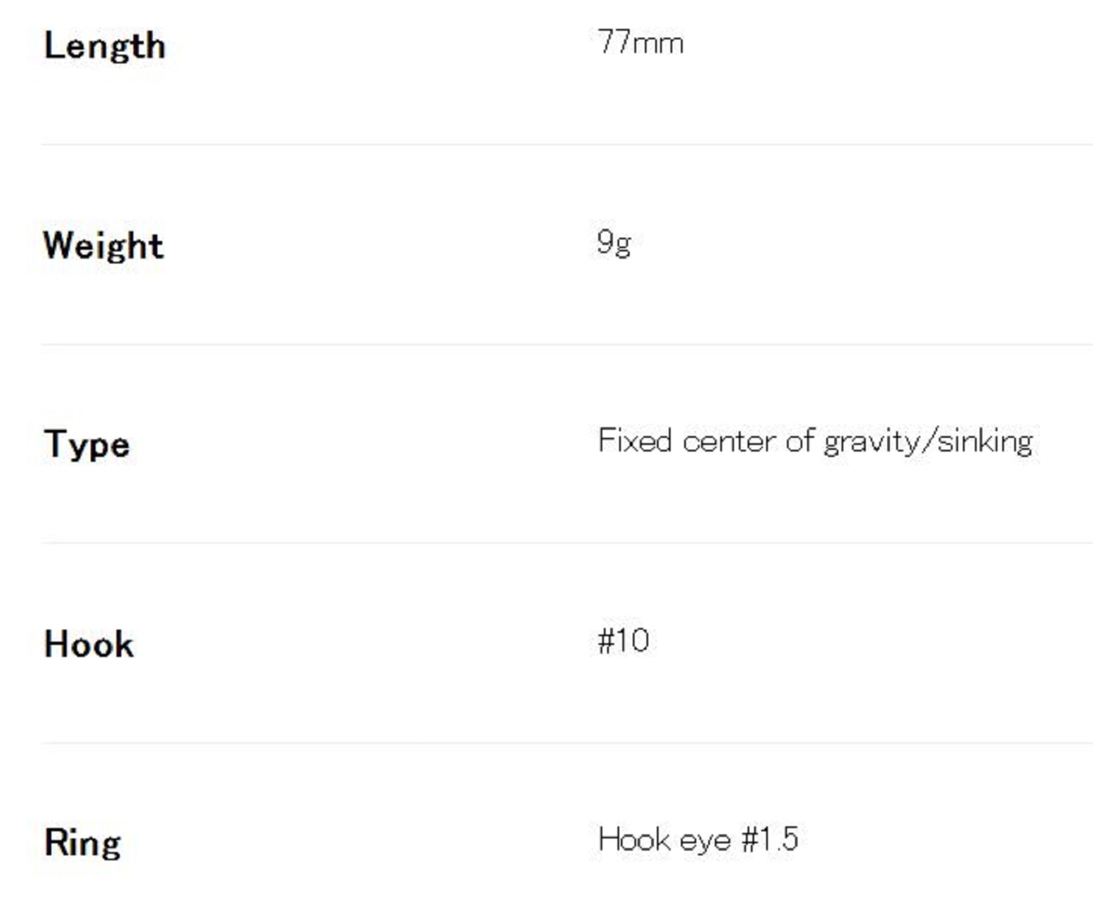Click the word 'Fixed' in Type value
Screen dimensions: 1093x922
(634, 441)
